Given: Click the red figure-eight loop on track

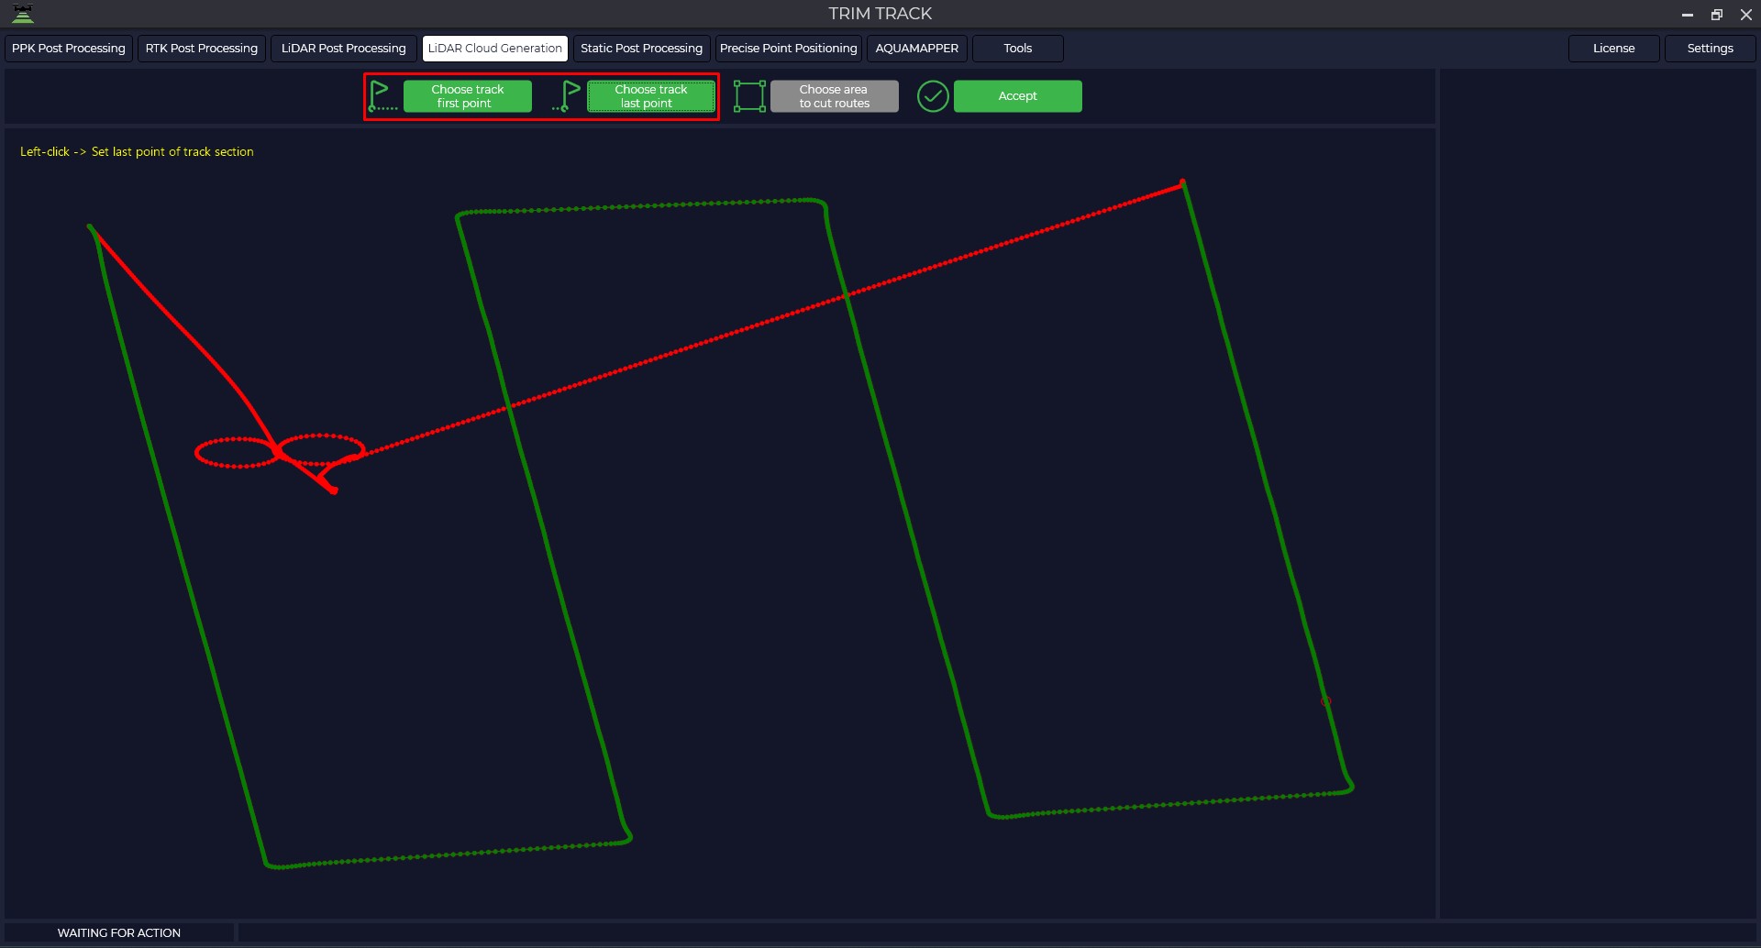Looking at the screenshot, I should (280, 451).
